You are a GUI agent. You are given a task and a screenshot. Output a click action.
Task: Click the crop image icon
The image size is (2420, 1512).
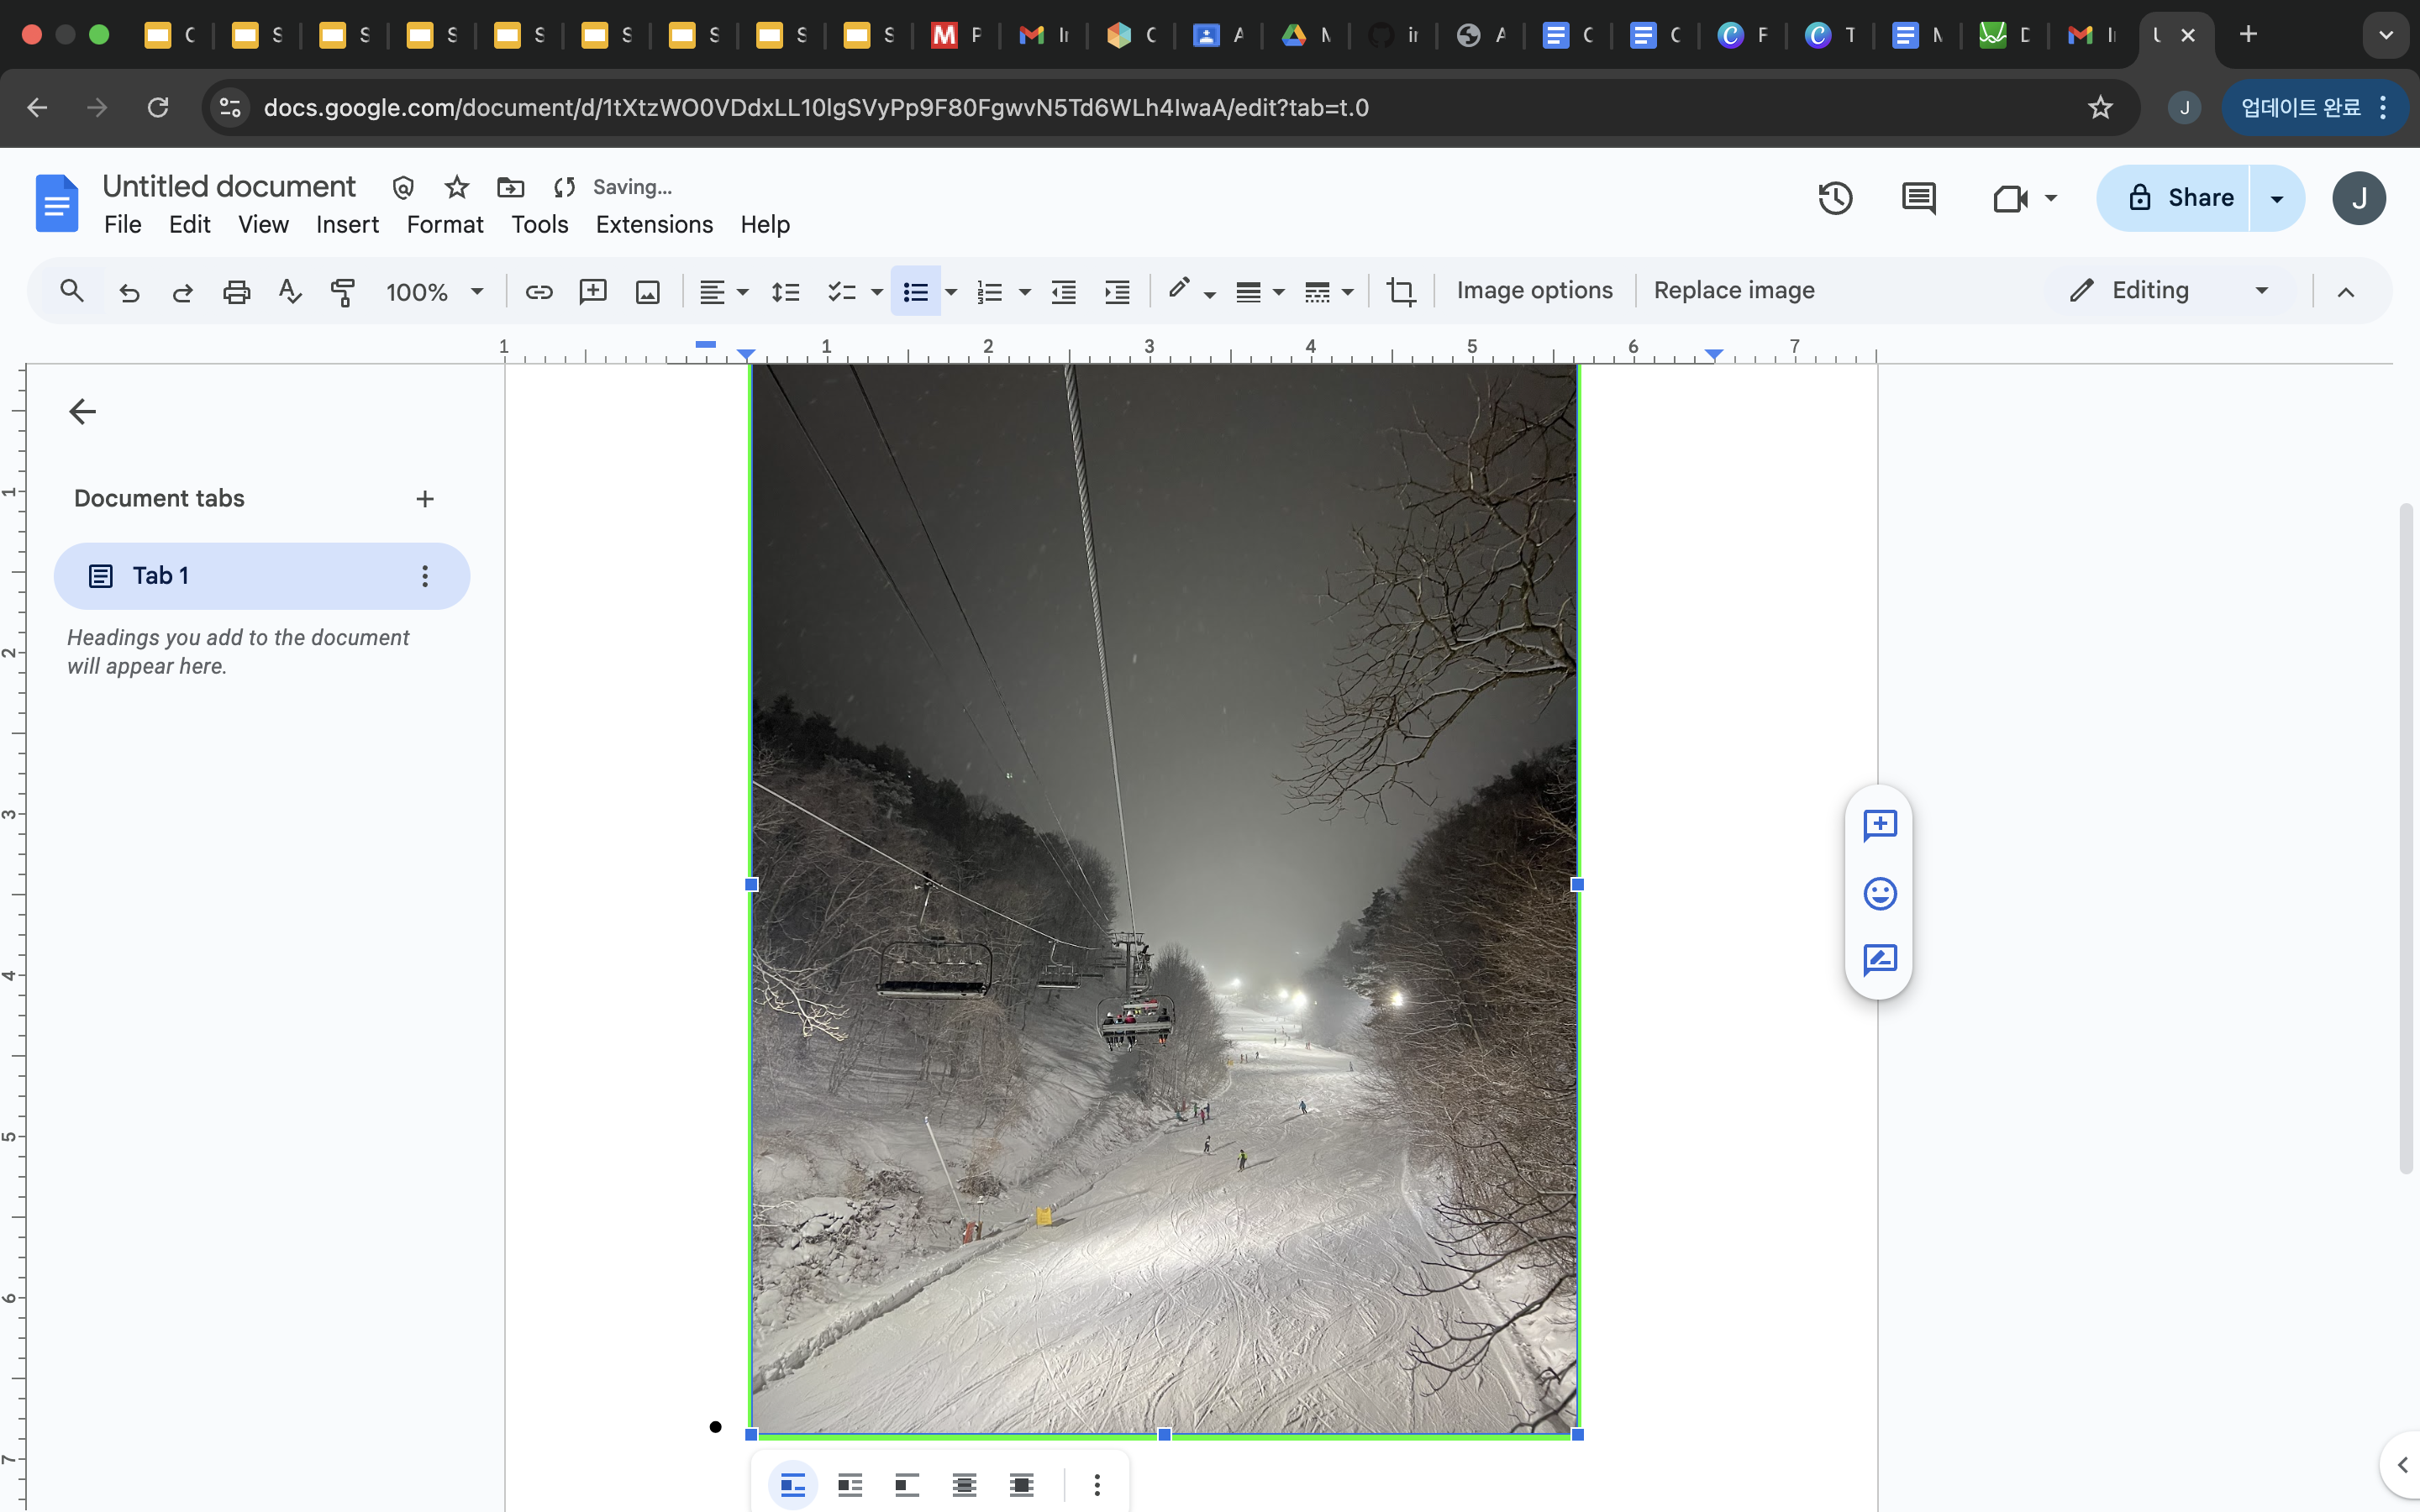pyautogui.click(x=1400, y=291)
